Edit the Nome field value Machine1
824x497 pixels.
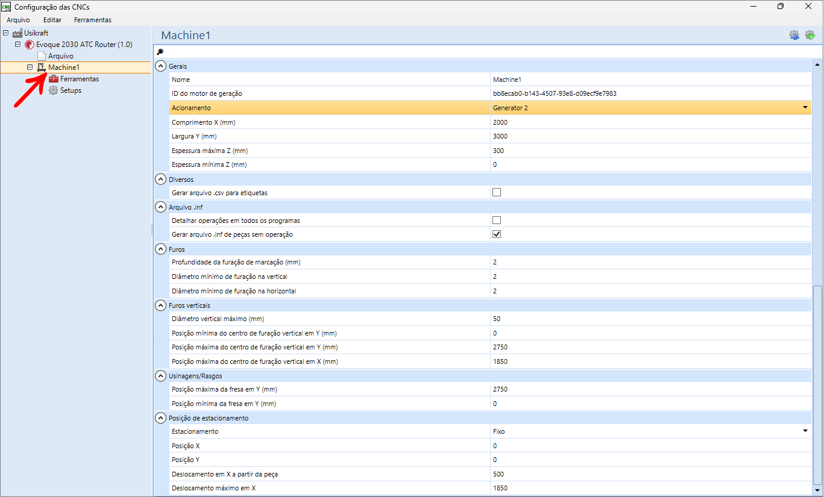[650, 80]
